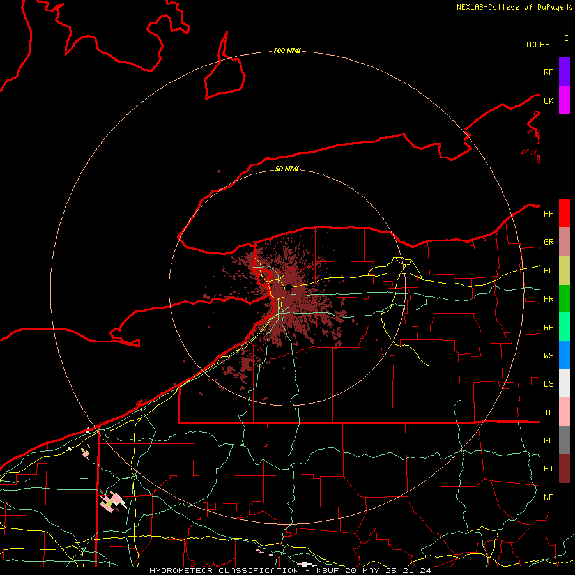575x575 pixels.
Task: Click the white DS legend swatch
Action: [x=564, y=383]
